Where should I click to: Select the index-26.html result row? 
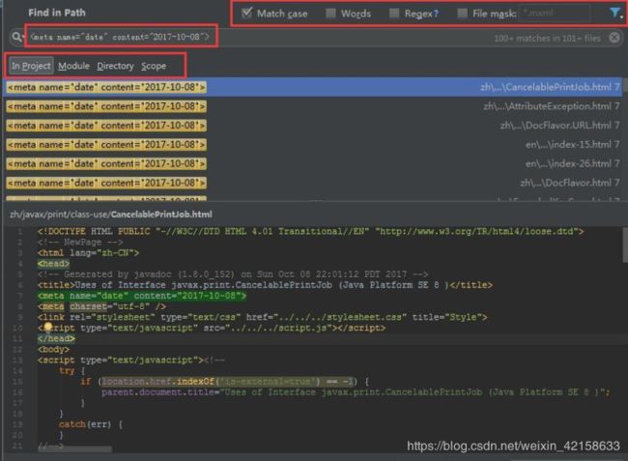313,163
